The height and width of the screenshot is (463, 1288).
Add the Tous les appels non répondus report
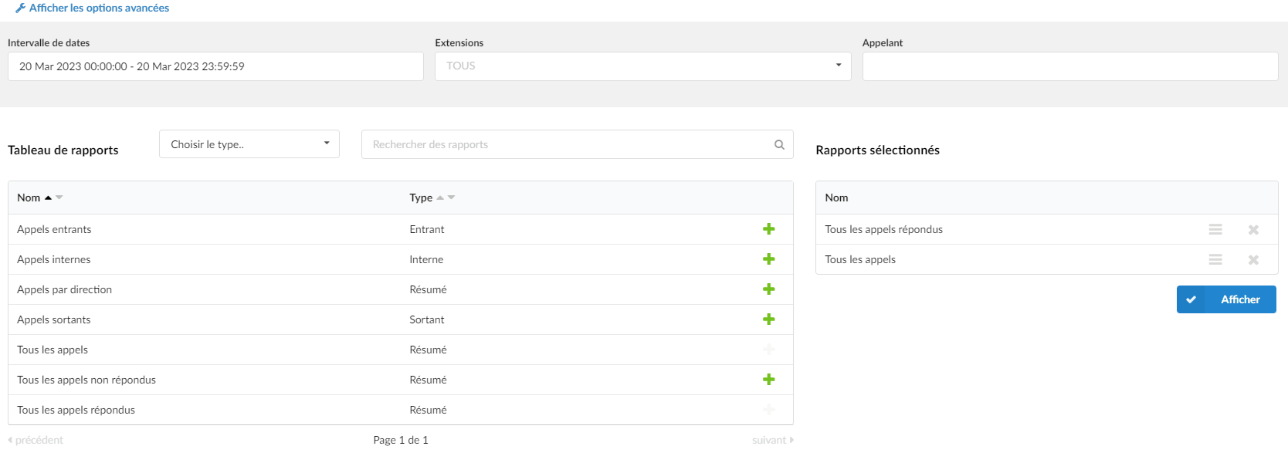(768, 380)
